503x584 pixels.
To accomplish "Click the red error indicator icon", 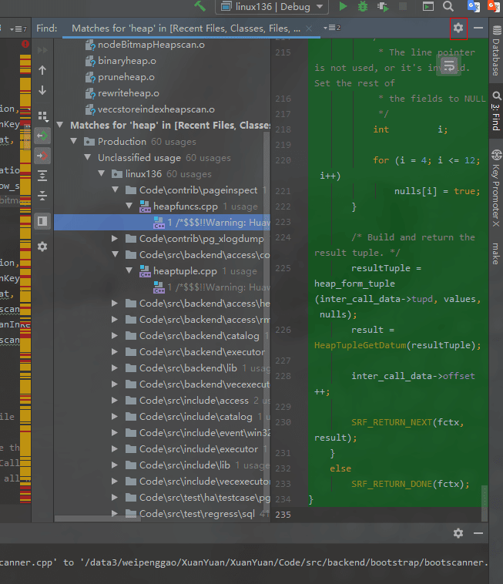I will pos(25,44).
